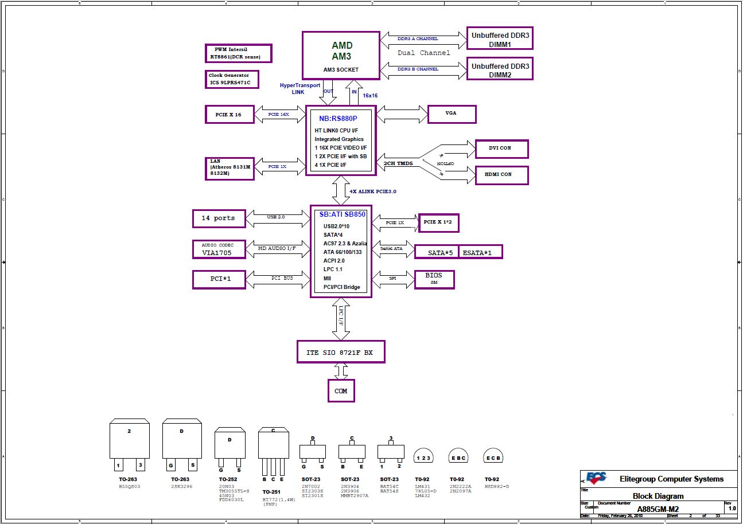Click the Integrated Graphics line in the northbridge
The height and width of the screenshot is (524, 743).
(x=339, y=139)
